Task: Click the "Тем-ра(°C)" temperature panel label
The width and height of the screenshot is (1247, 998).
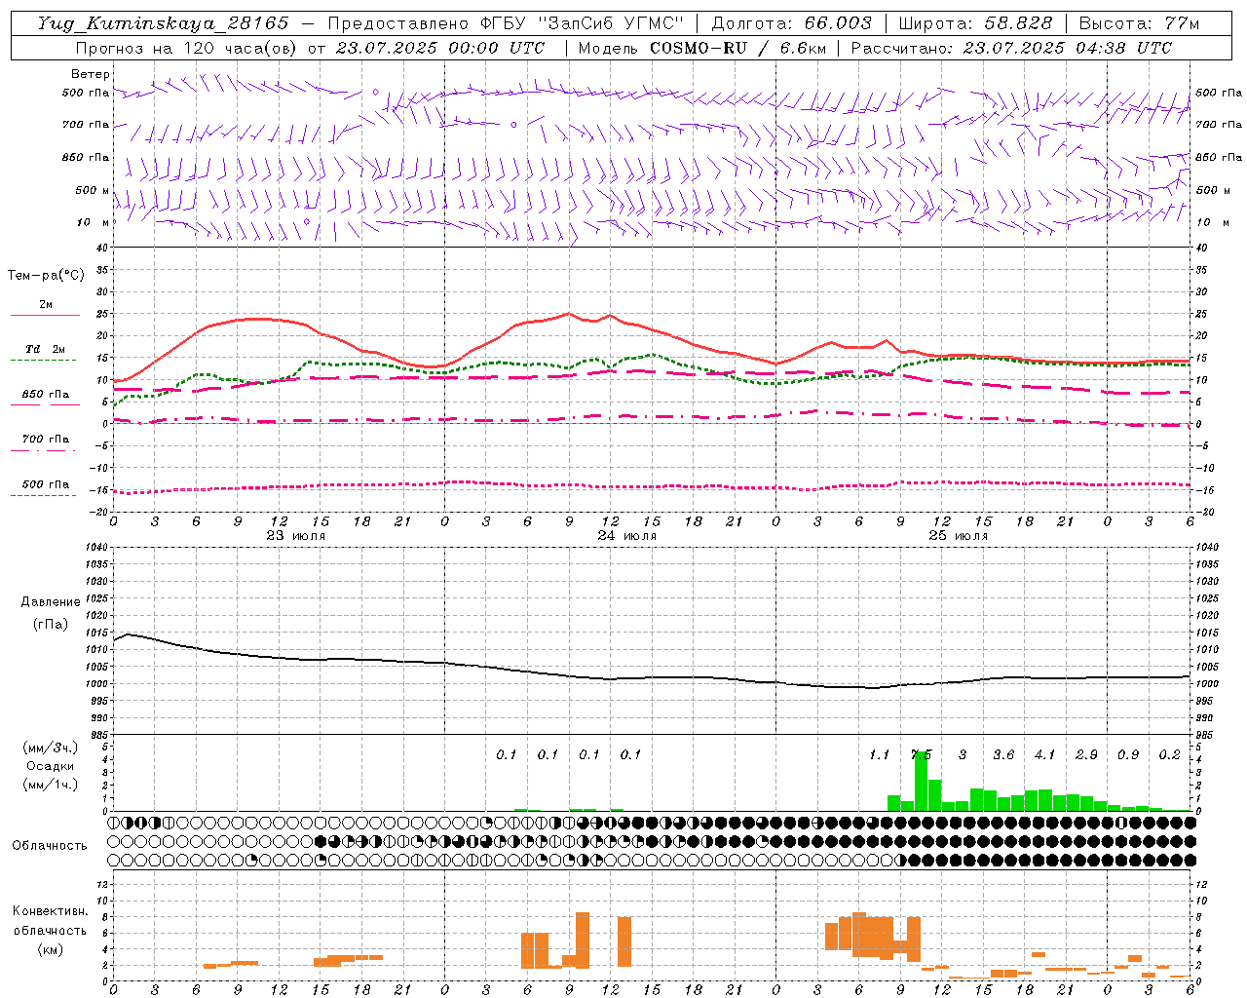Action: pyautogui.click(x=46, y=276)
